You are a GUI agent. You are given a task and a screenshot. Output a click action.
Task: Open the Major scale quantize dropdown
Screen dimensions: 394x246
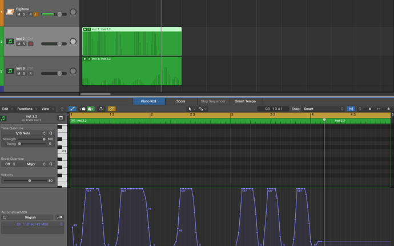point(33,164)
